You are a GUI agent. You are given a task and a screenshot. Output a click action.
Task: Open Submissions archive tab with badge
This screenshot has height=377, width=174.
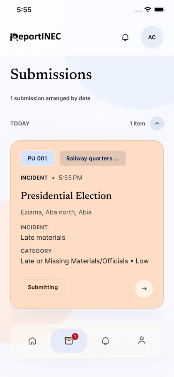[x=69, y=341]
